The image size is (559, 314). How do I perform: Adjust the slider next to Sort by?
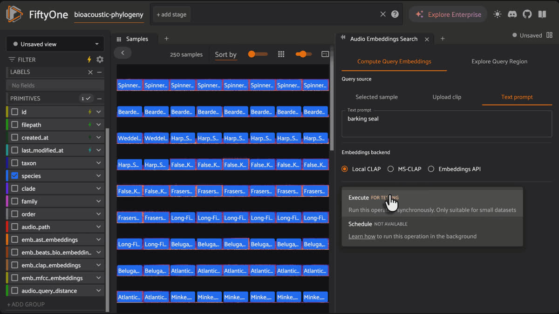258,54
